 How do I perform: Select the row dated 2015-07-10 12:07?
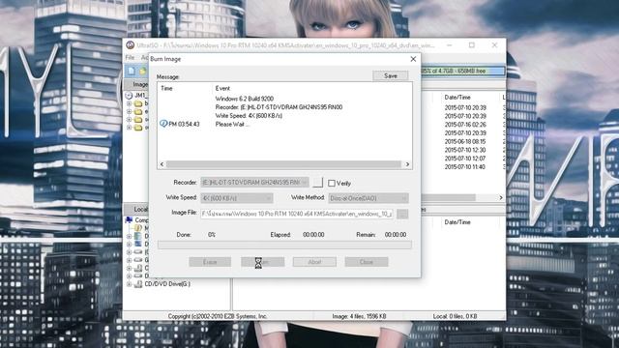pos(465,159)
